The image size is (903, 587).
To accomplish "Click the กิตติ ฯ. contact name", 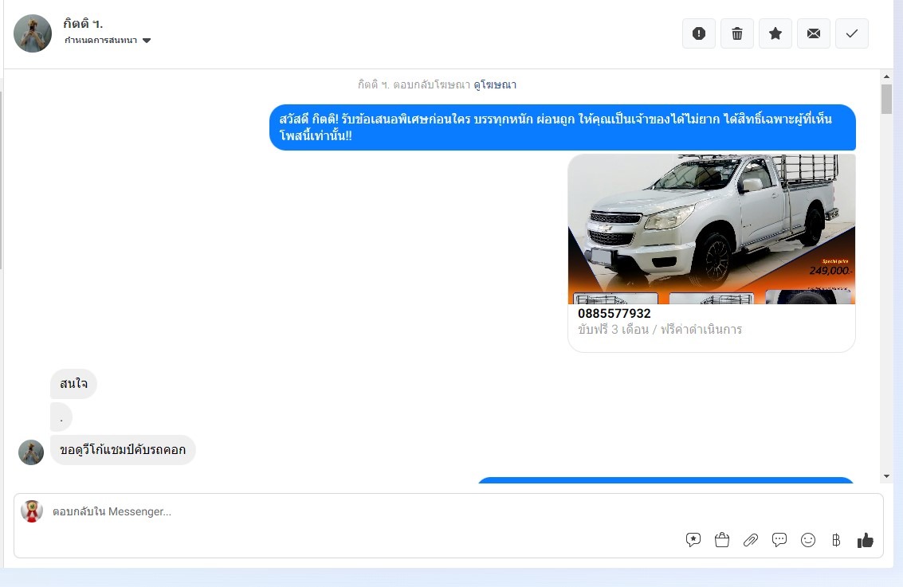I will [x=83, y=24].
